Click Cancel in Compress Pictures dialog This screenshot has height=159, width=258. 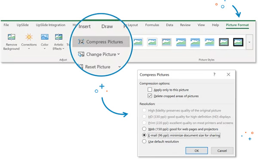[222, 150]
